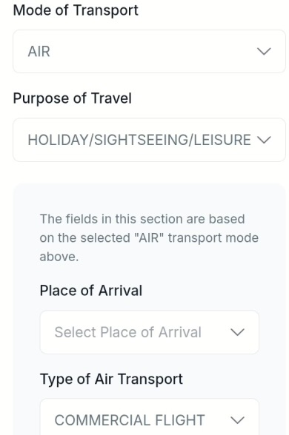Click the COMMERCIAL FLIGHT value text
The width and height of the screenshot is (289, 435).
click(130, 420)
